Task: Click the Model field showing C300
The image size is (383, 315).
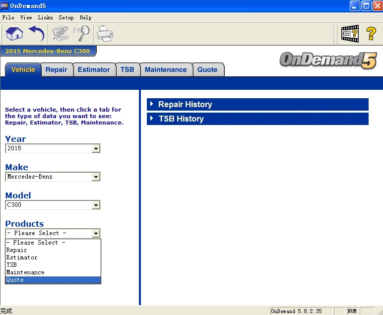Action: [53, 205]
